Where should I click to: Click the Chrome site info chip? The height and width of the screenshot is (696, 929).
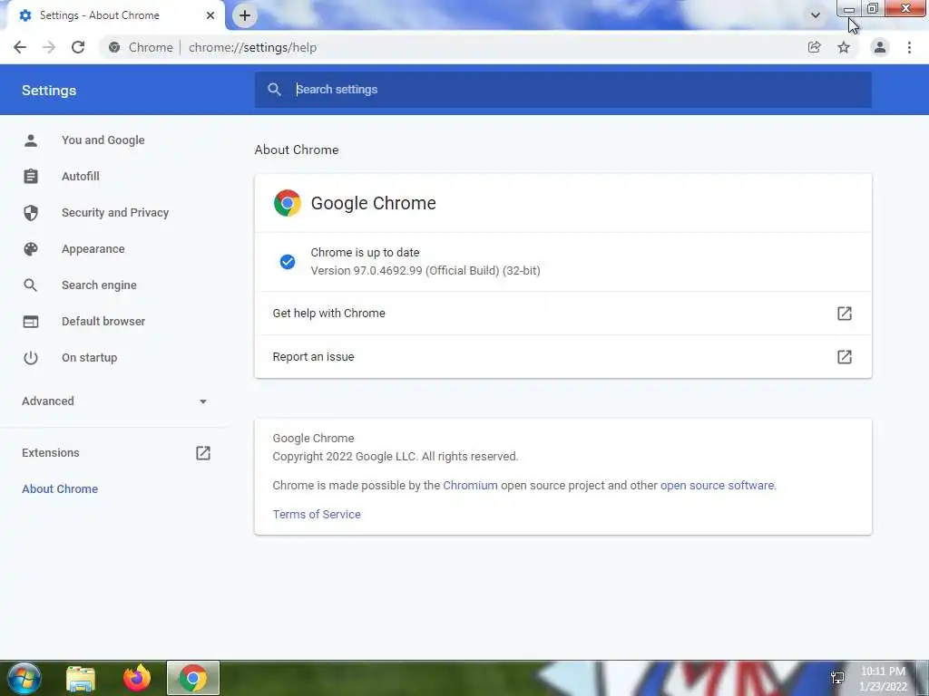point(141,47)
